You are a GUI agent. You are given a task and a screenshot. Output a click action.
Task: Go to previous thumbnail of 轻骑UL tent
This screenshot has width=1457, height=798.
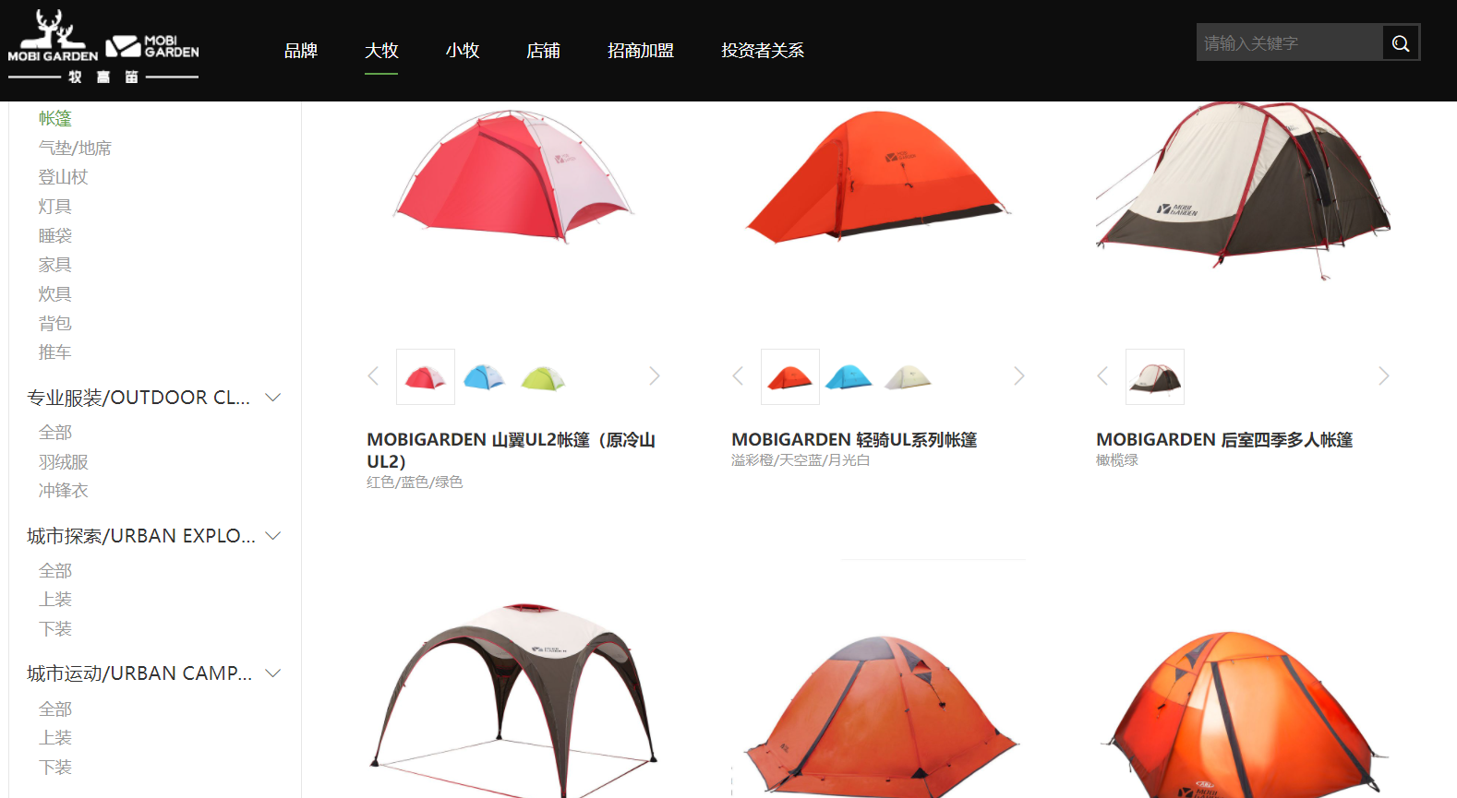pos(738,375)
